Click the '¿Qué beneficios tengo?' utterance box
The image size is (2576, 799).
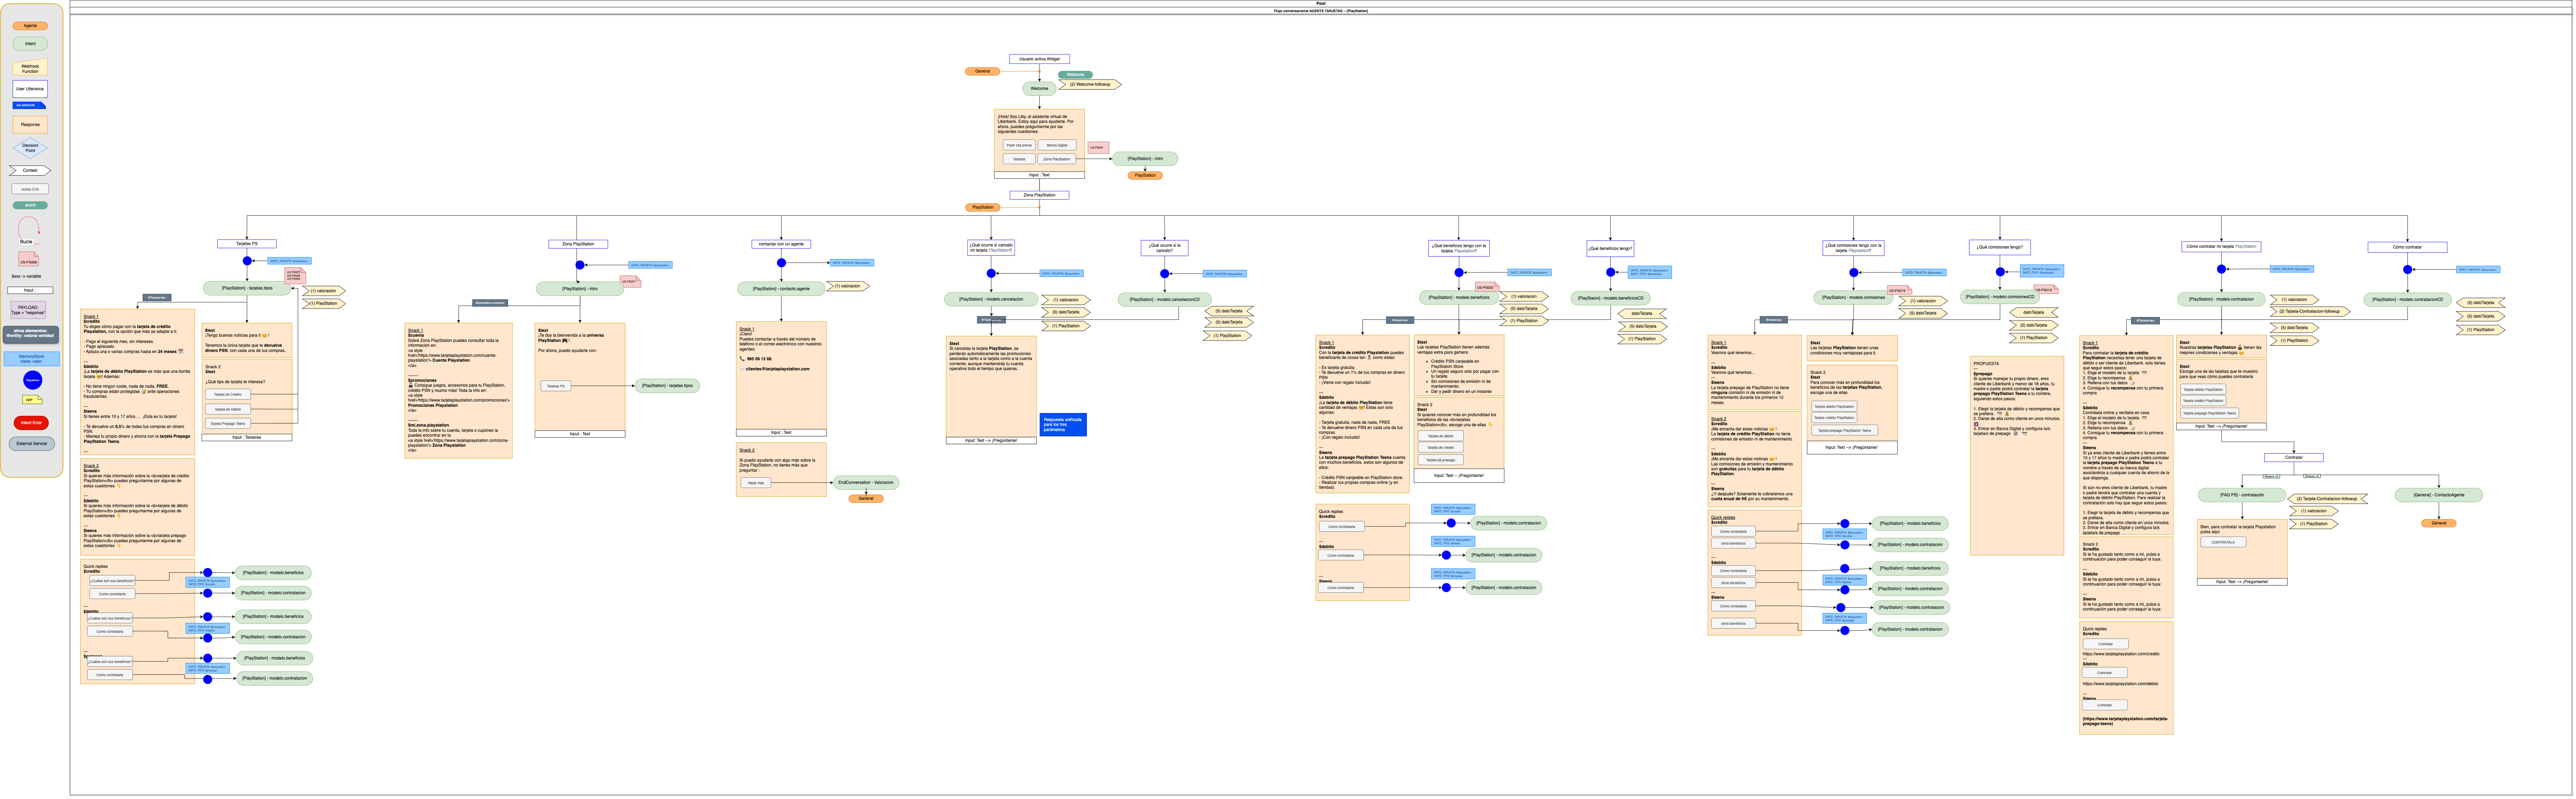click(1610, 248)
